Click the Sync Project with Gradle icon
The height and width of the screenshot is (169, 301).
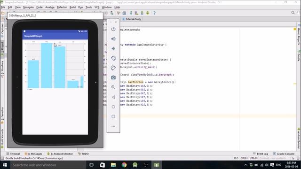131,13
